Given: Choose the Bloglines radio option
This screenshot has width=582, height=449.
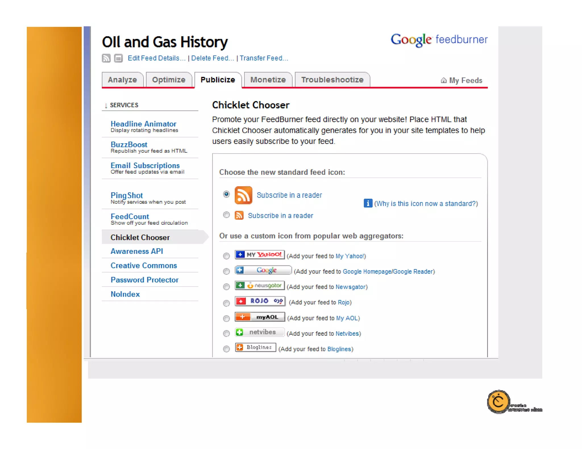Looking at the screenshot, I should pos(226,349).
